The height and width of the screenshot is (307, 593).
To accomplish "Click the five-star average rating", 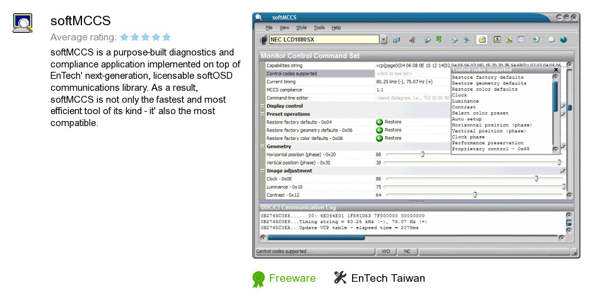I will click(x=145, y=37).
